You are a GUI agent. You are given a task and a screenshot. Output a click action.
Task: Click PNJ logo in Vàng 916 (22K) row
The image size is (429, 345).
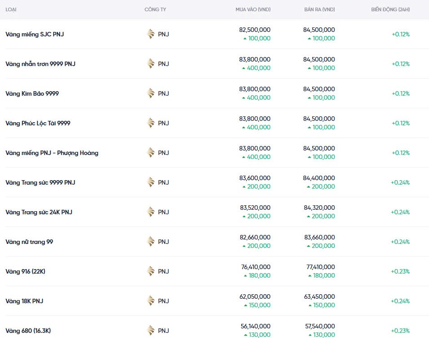coord(151,271)
